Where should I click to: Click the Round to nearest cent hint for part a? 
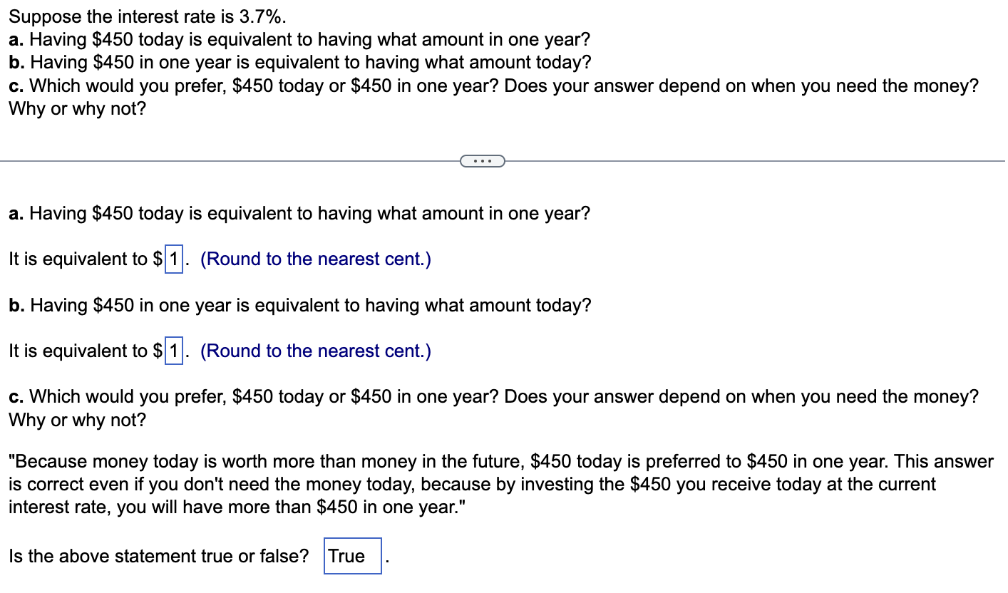(315, 259)
